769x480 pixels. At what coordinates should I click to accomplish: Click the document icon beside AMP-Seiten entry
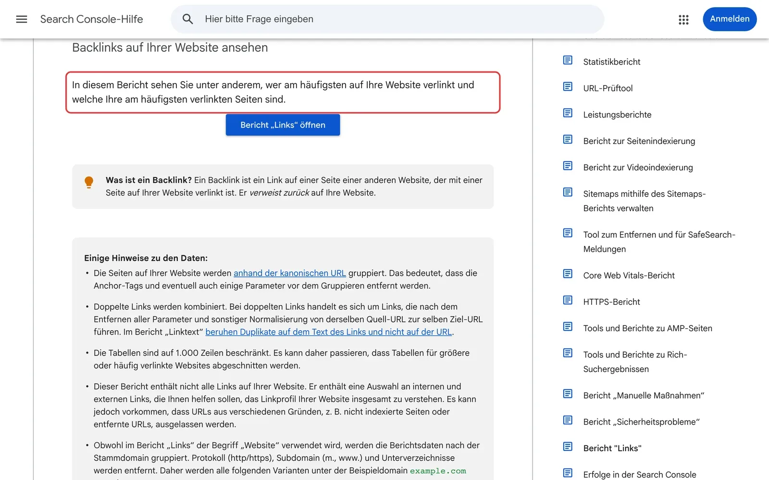(568, 326)
